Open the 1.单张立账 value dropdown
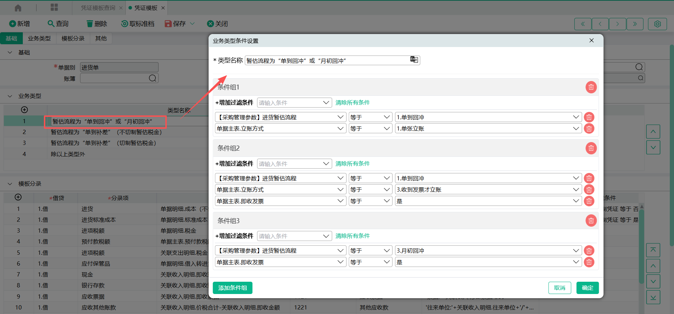 488,128
